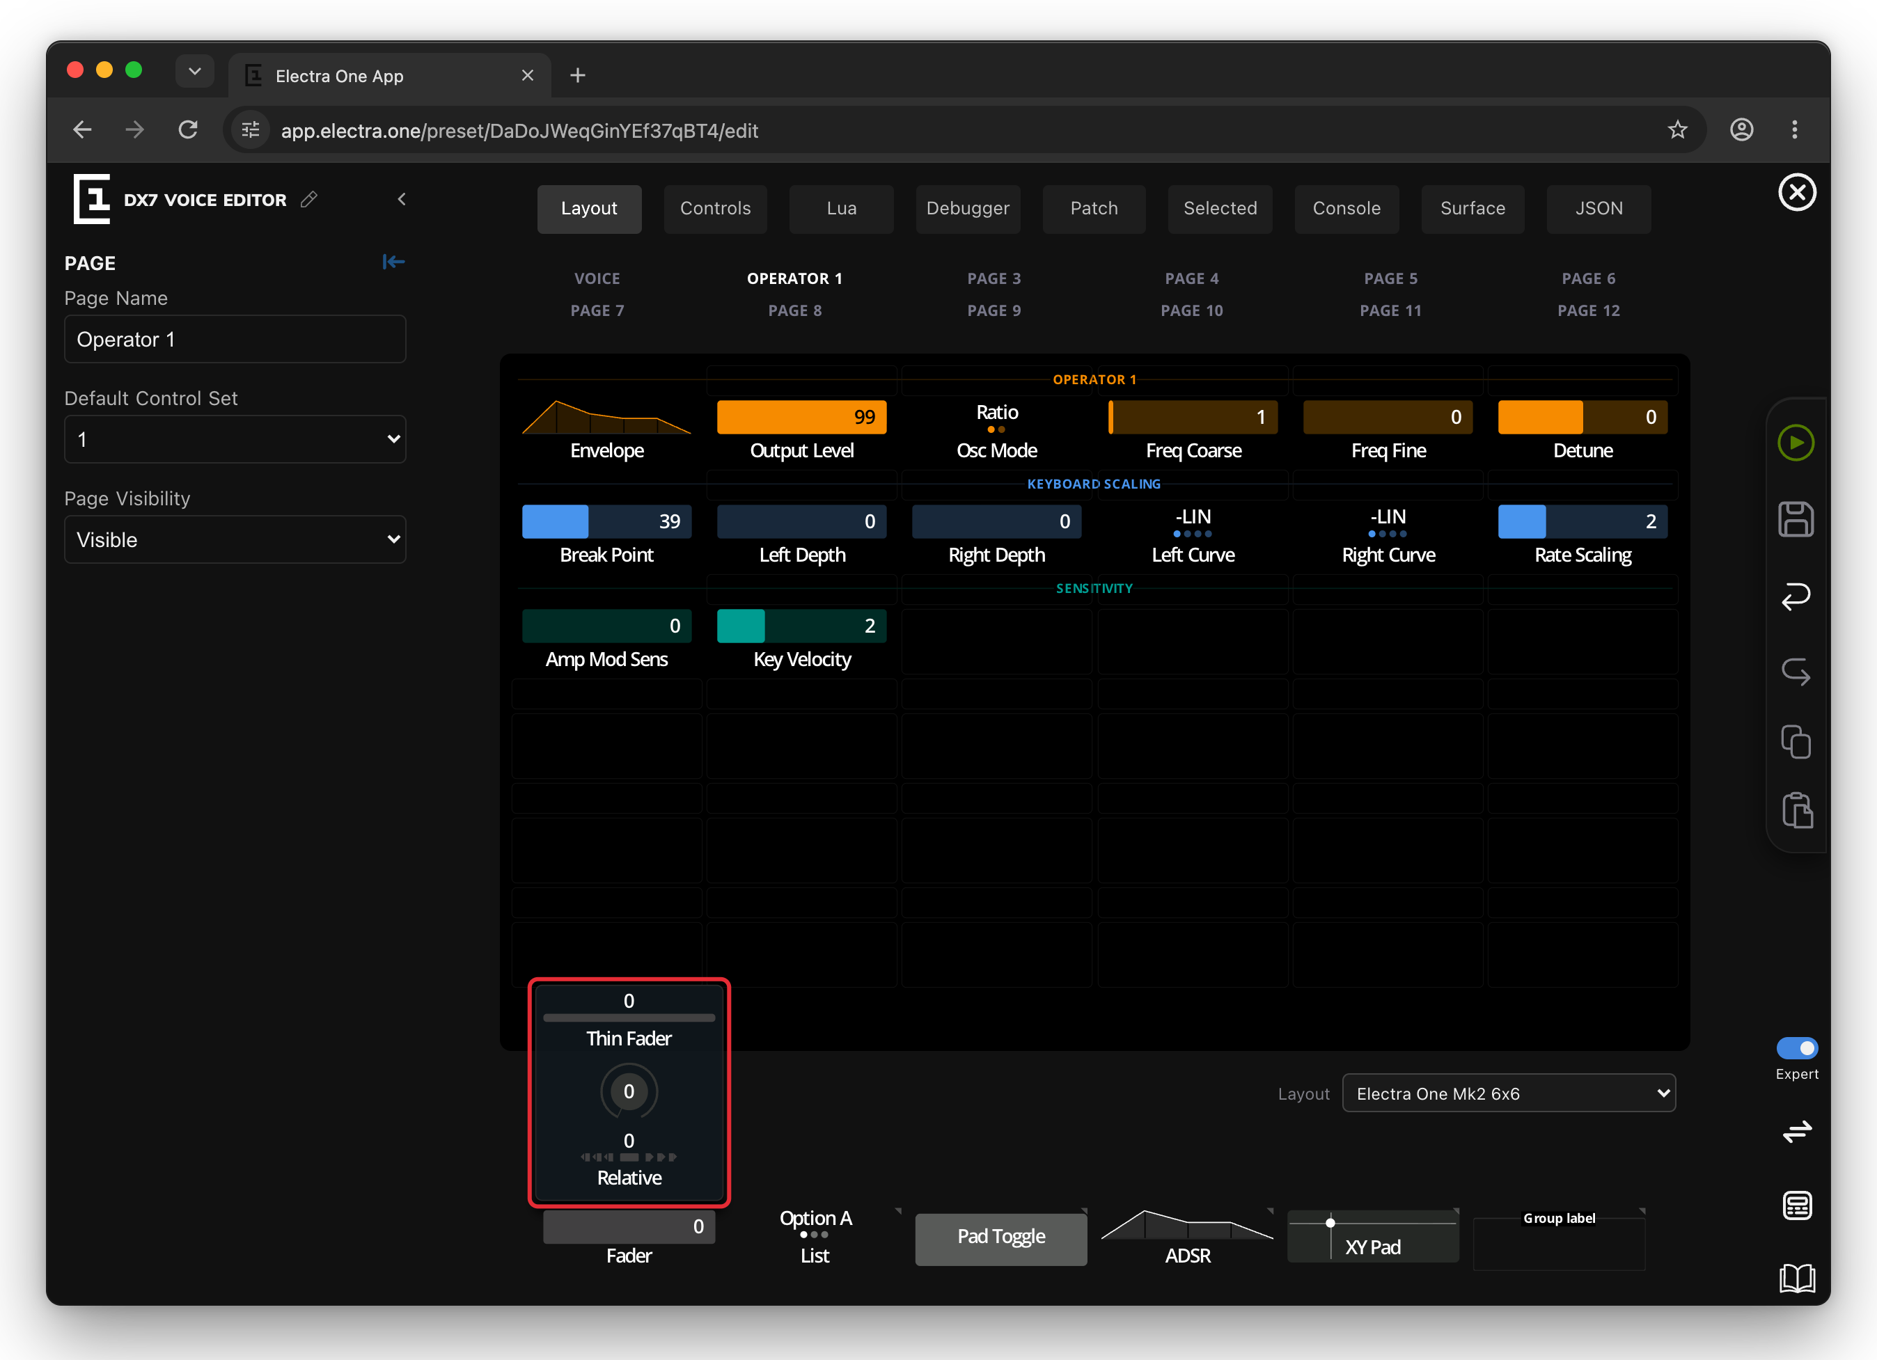Select the Rate Scaling fader
Viewport: 1877px width, 1360px height.
(1583, 535)
